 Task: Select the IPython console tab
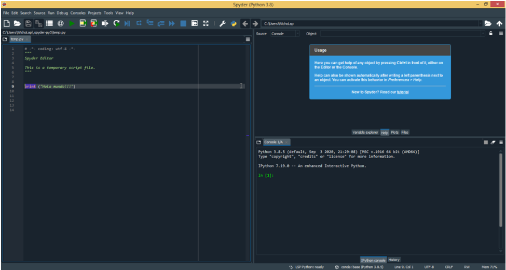[373, 260]
